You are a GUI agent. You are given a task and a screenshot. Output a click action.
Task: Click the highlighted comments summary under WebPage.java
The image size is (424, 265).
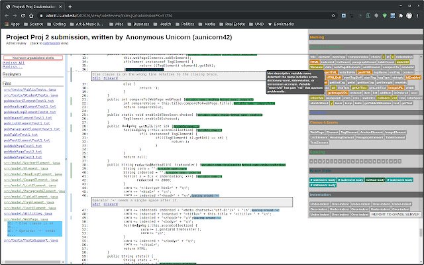click(x=34, y=229)
